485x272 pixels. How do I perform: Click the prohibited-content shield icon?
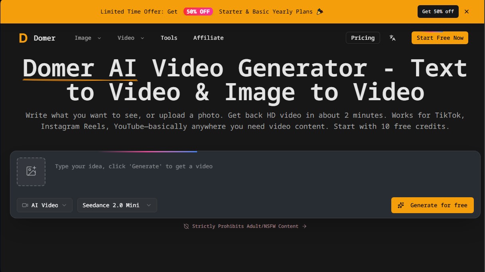coord(186,226)
